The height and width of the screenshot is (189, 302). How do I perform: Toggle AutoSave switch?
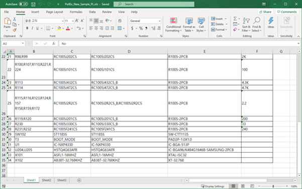point(23,4)
